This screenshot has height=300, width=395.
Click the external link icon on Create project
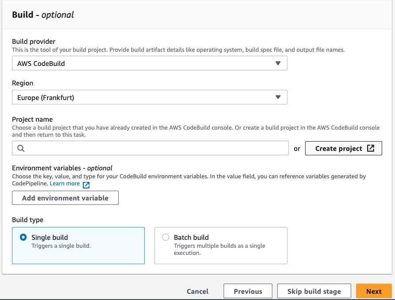[x=371, y=148]
